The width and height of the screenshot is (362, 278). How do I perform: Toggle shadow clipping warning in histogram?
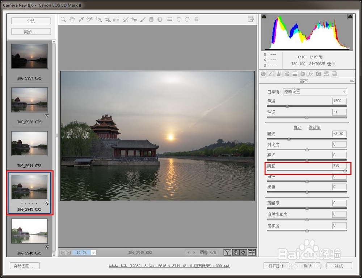coord(264,16)
